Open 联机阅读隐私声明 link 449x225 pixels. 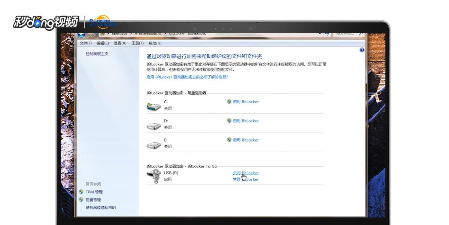[x=100, y=207]
